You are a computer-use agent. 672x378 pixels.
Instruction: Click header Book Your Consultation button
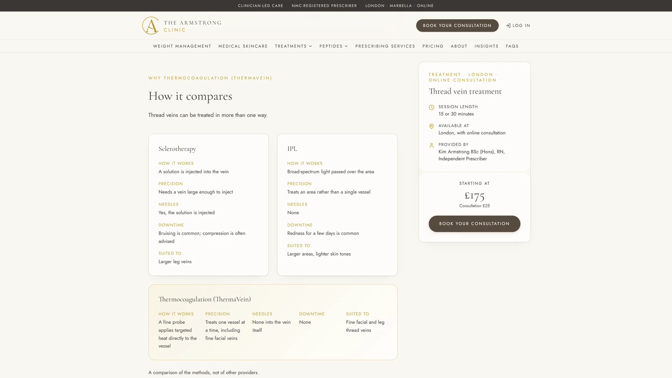[x=457, y=26]
